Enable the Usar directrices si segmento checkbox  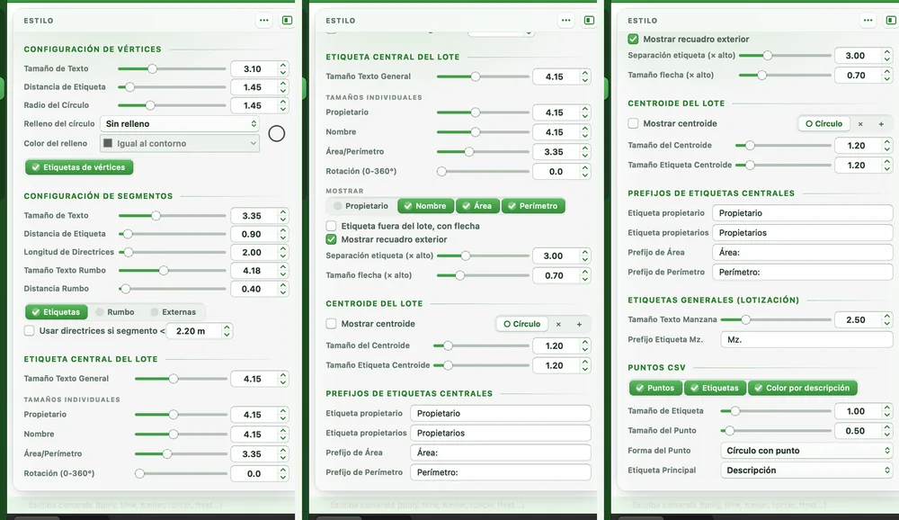tap(30, 330)
